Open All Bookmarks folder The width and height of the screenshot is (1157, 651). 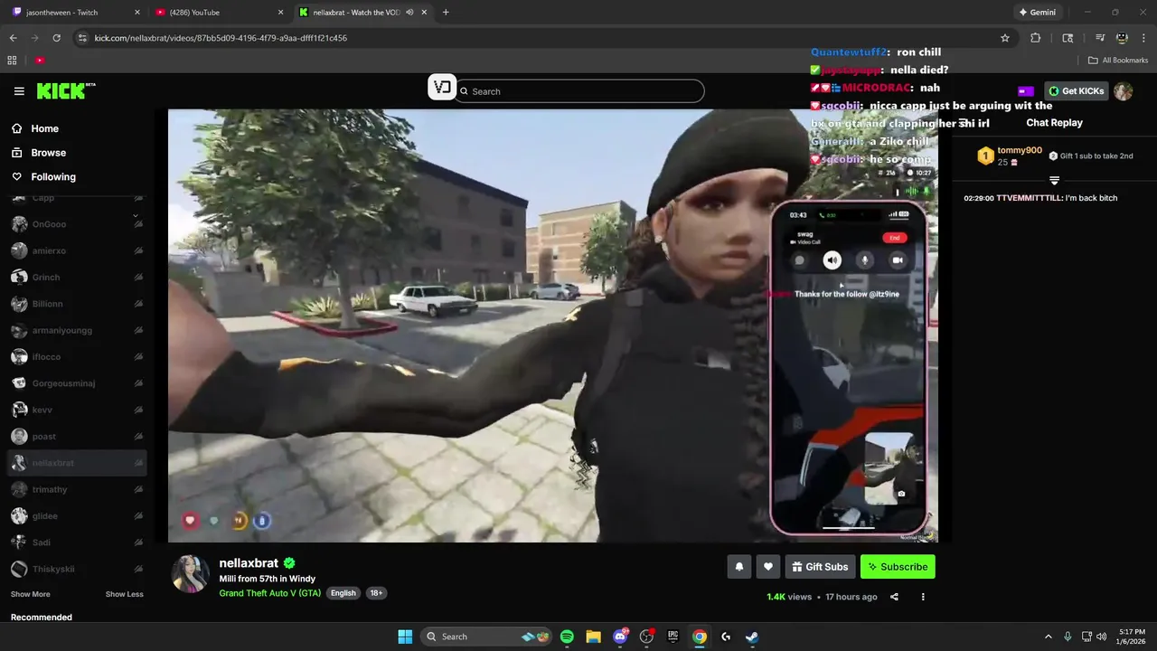(1118, 61)
